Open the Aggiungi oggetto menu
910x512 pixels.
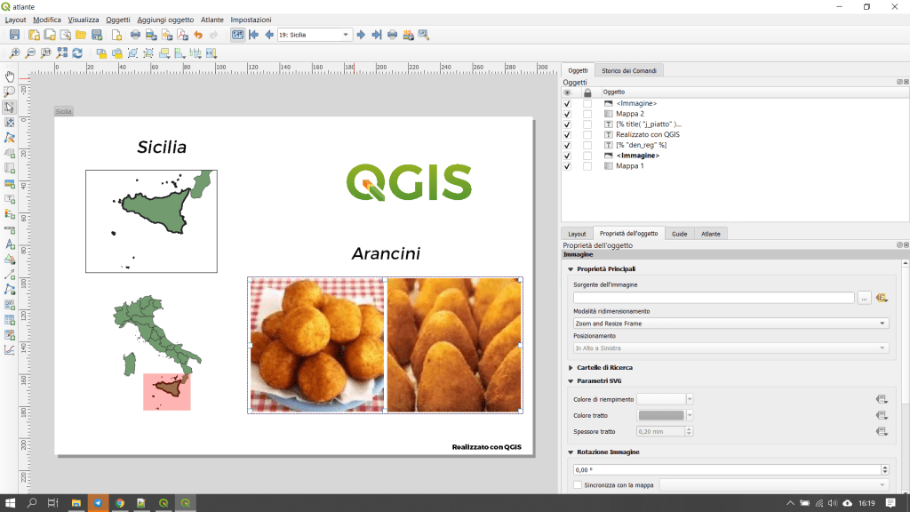(165, 20)
